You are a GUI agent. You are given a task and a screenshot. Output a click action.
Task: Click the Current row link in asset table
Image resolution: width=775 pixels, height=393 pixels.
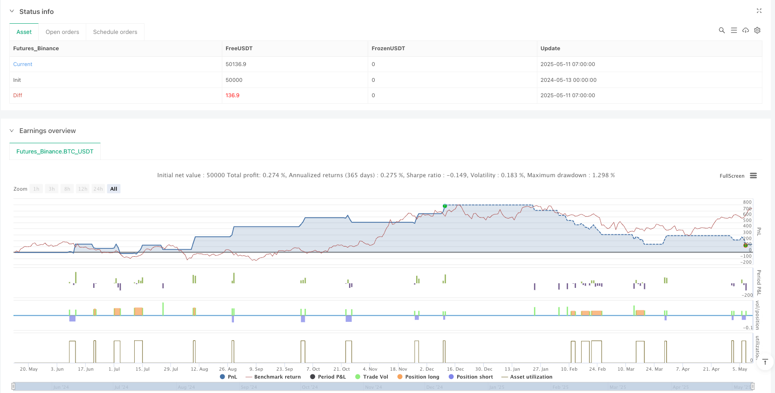(x=23, y=64)
